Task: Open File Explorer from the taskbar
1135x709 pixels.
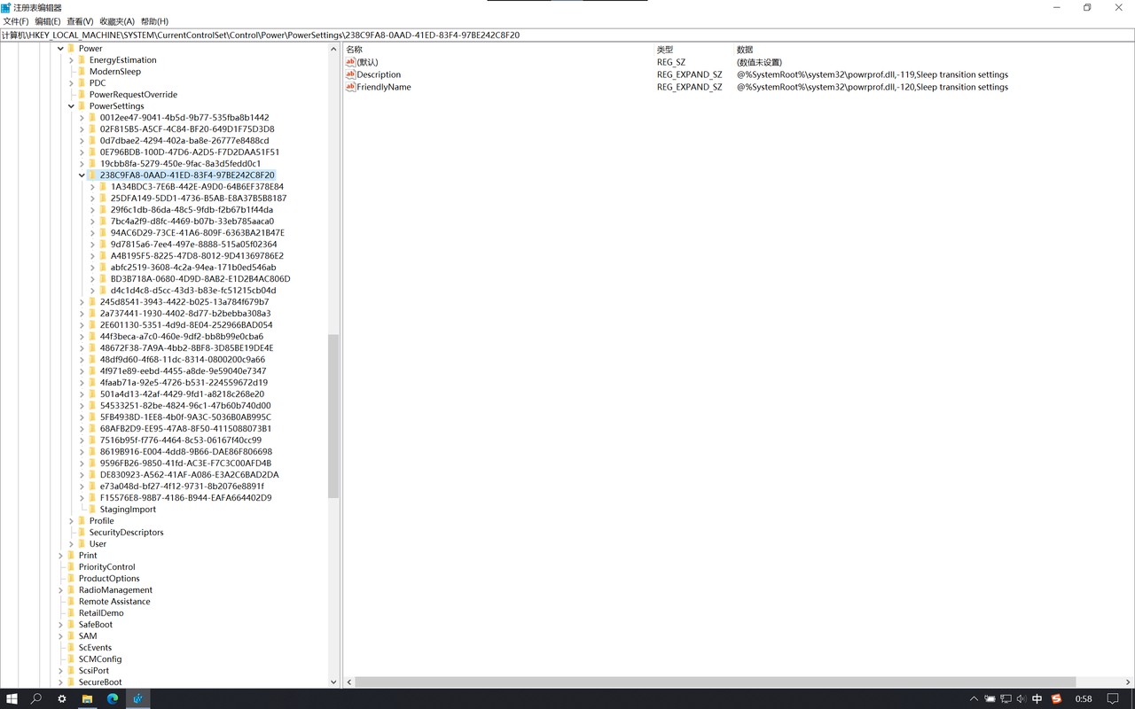Action: click(87, 698)
